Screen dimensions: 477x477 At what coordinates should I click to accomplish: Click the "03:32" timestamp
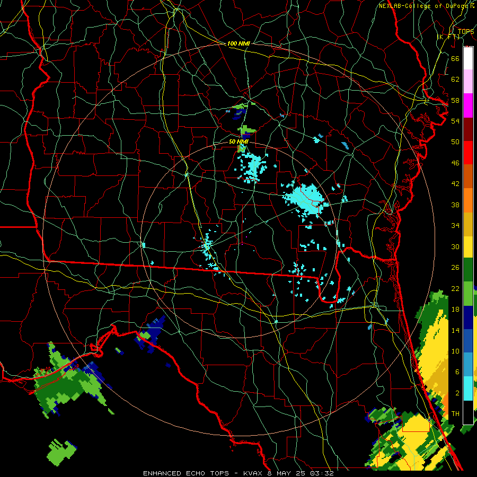pos(322,473)
